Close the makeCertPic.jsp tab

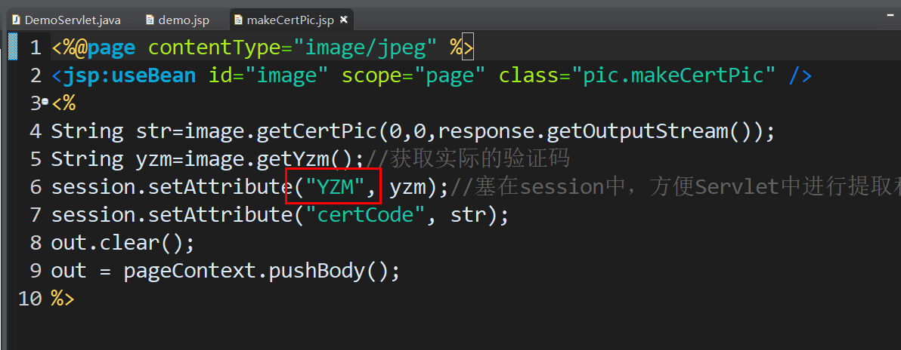(x=344, y=20)
